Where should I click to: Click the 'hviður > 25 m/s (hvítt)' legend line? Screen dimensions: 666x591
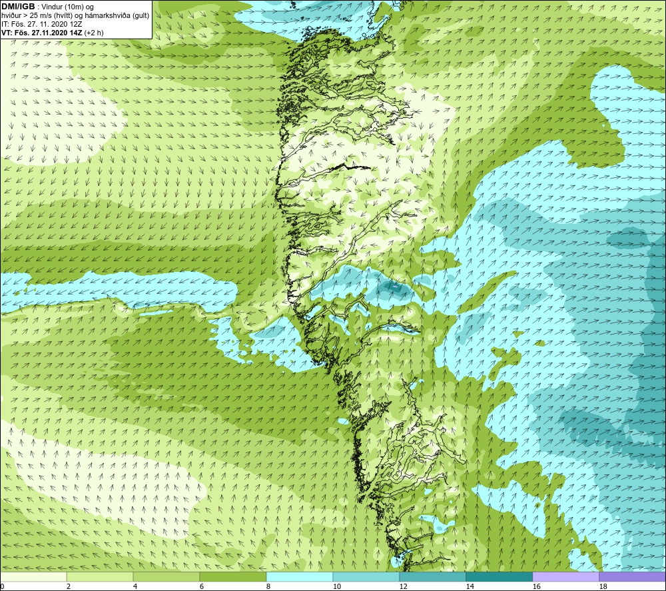click(x=75, y=15)
